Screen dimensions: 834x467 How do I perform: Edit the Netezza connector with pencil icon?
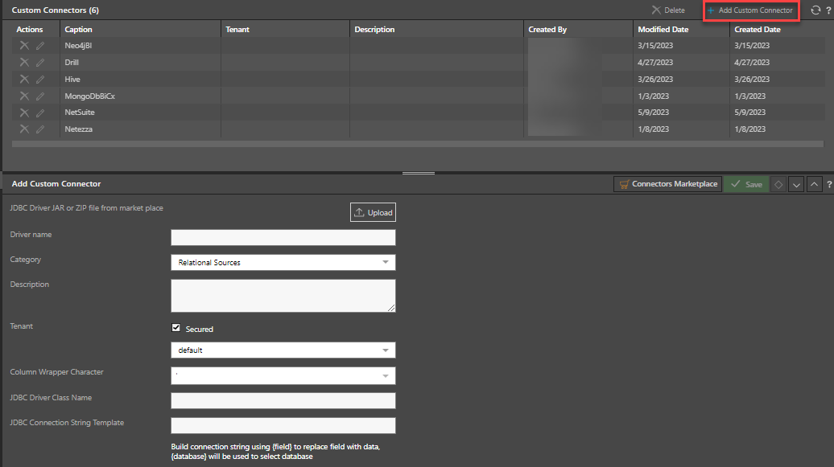(x=40, y=129)
